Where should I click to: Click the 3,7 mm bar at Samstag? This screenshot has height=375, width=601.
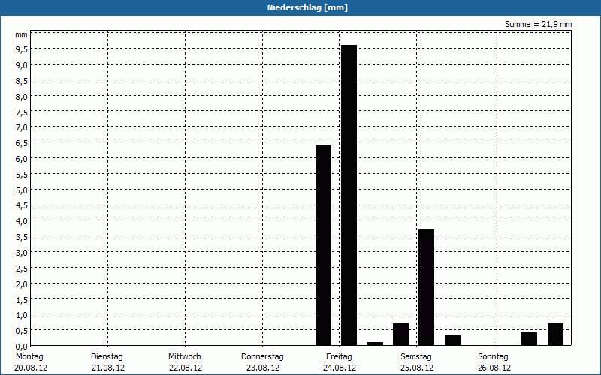(426, 287)
